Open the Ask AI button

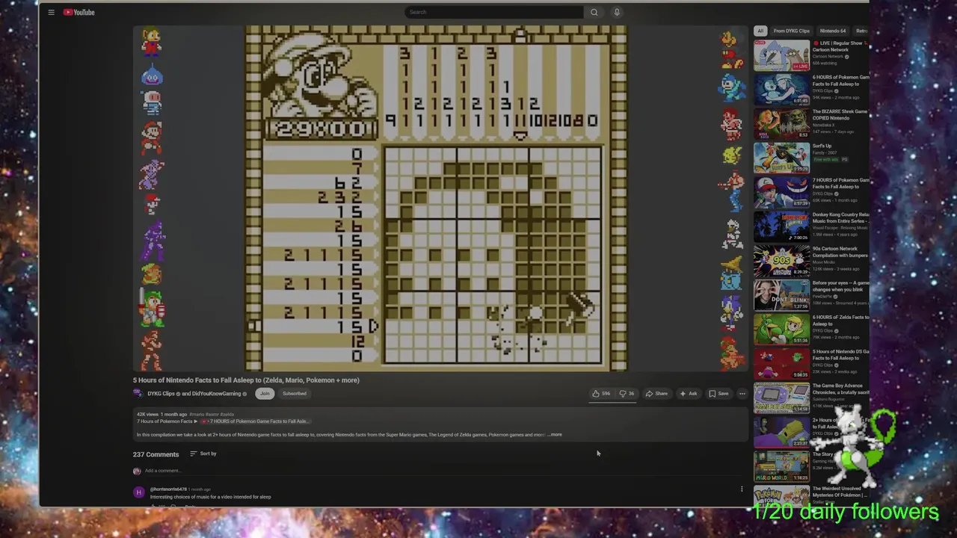pyautogui.click(x=689, y=394)
